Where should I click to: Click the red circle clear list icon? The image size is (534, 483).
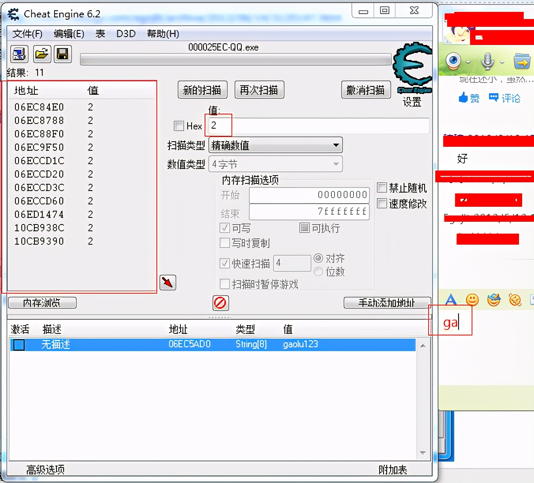click(x=220, y=303)
